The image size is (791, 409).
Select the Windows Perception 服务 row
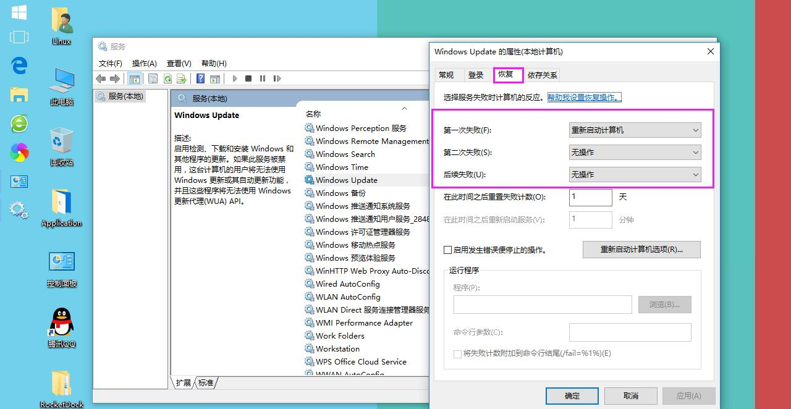[361, 128]
